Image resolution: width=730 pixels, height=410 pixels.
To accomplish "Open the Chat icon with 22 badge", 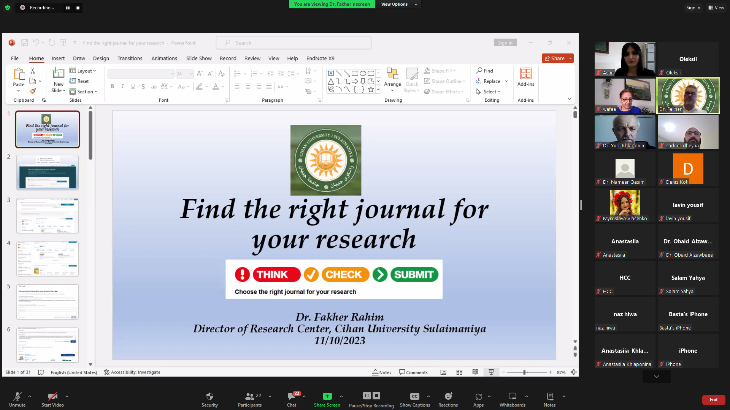I will click(x=292, y=396).
